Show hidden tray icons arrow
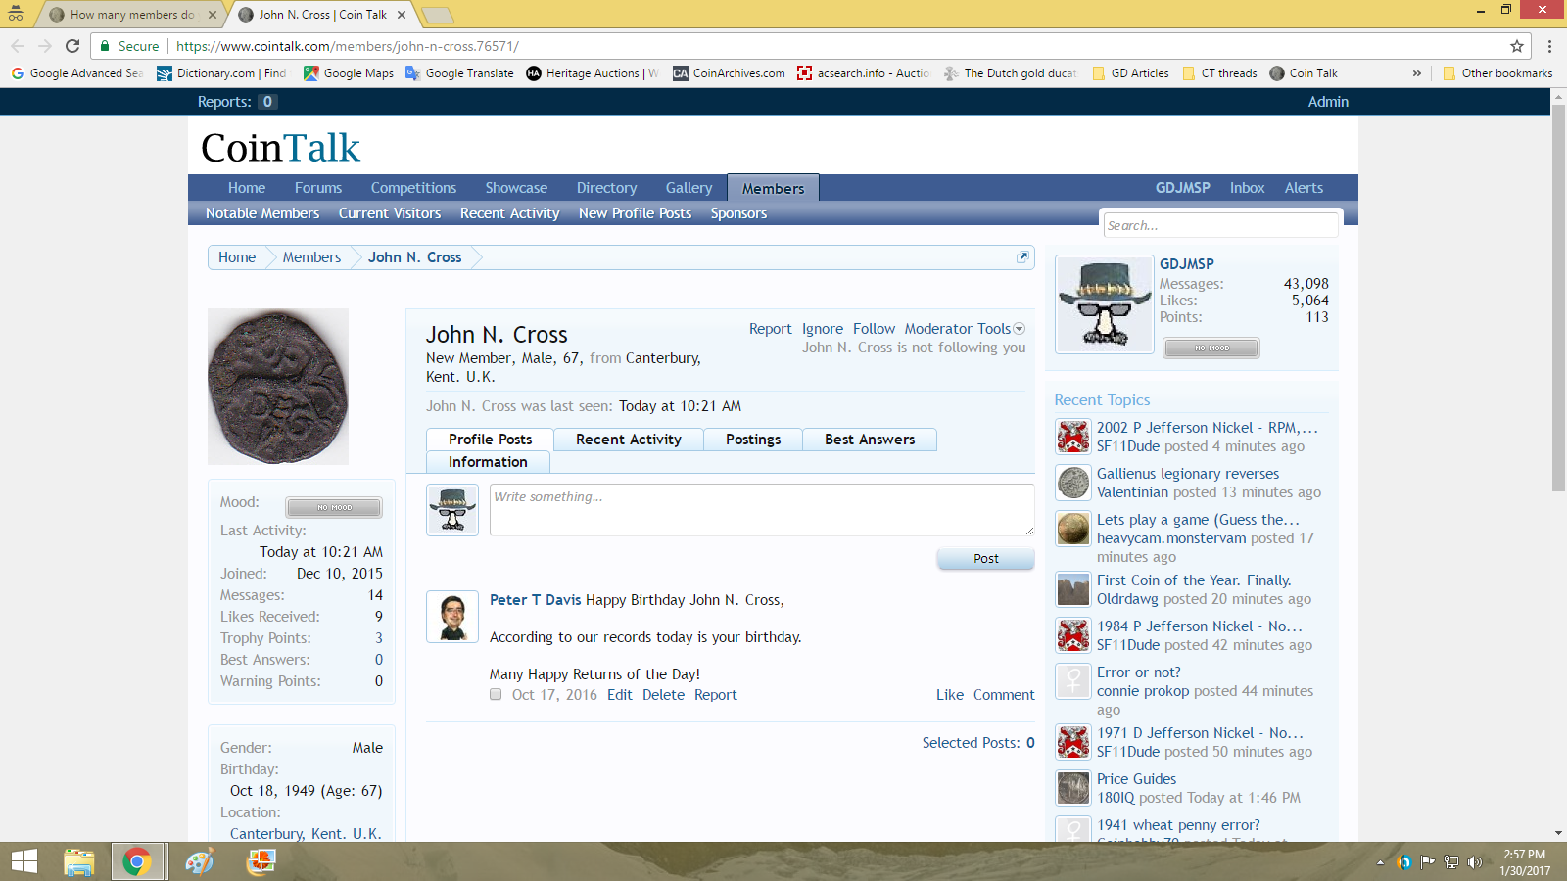This screenshot has height=881, width=1567. tap(1380, 862)
